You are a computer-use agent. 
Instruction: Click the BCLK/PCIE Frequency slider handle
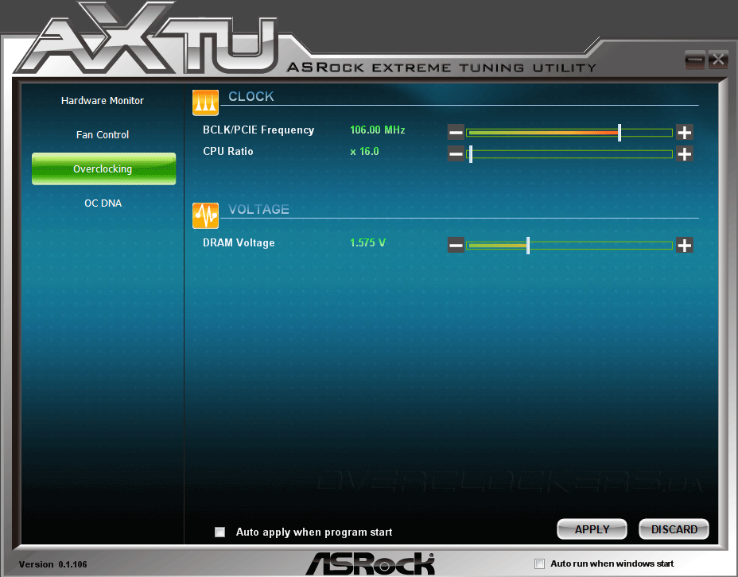(x=620, y=133)
